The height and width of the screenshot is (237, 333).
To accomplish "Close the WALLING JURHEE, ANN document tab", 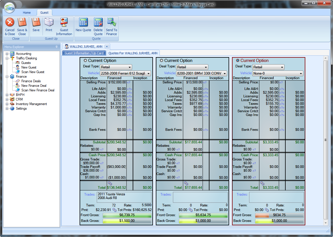I will pos(107,47).
